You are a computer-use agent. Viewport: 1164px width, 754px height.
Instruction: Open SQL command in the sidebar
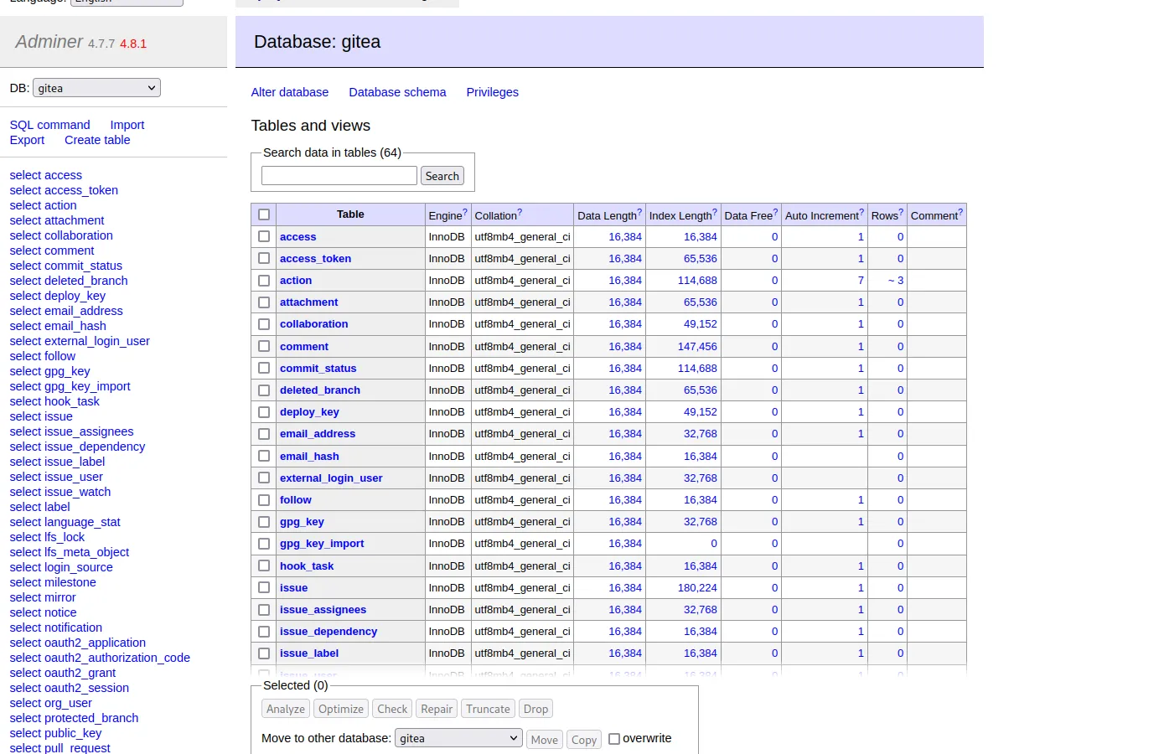[x=49, y=125]
